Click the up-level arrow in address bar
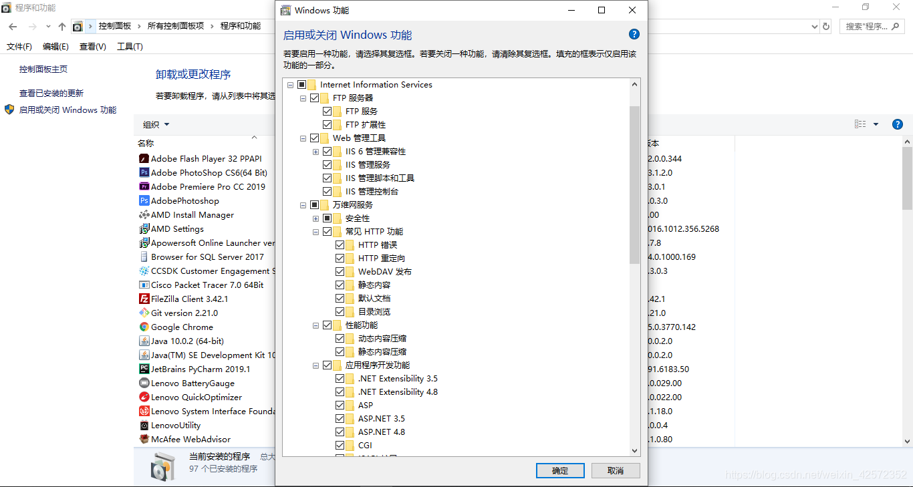913x487 pixels. click(62, 26)
